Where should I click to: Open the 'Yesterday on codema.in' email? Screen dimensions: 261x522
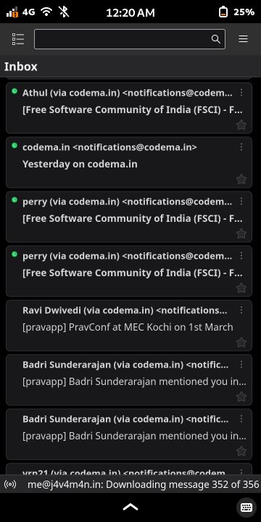(x=129, y=162)
